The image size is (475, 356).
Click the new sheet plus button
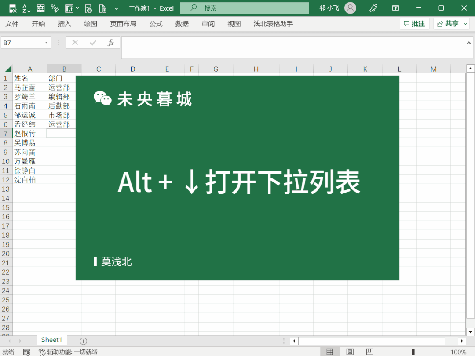[x=83, y=340]
